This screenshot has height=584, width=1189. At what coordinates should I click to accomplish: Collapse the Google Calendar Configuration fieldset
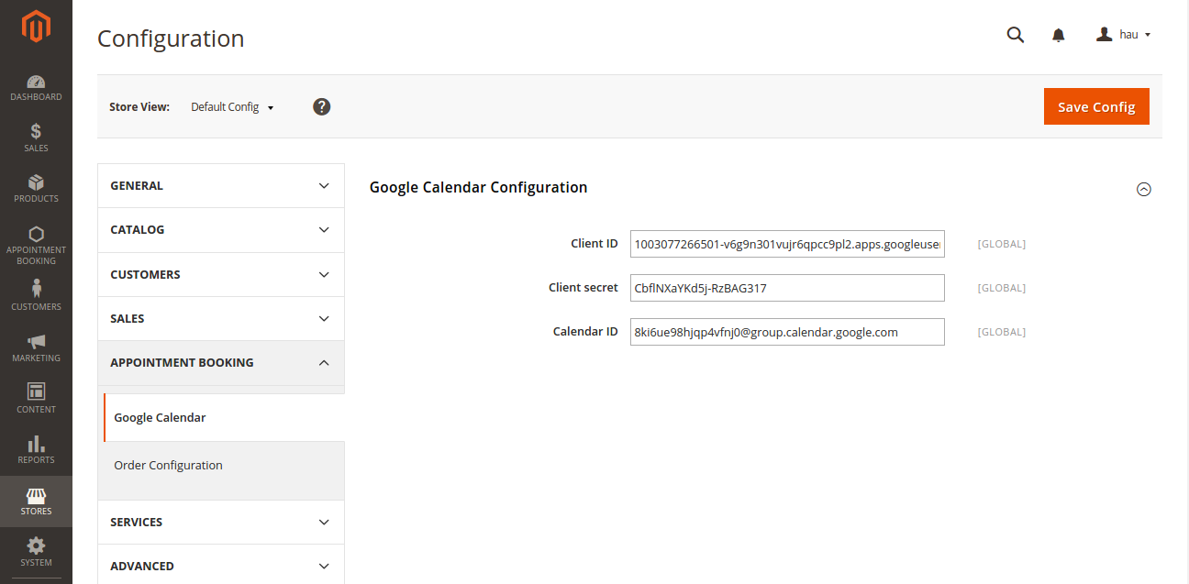point(1143,190)
